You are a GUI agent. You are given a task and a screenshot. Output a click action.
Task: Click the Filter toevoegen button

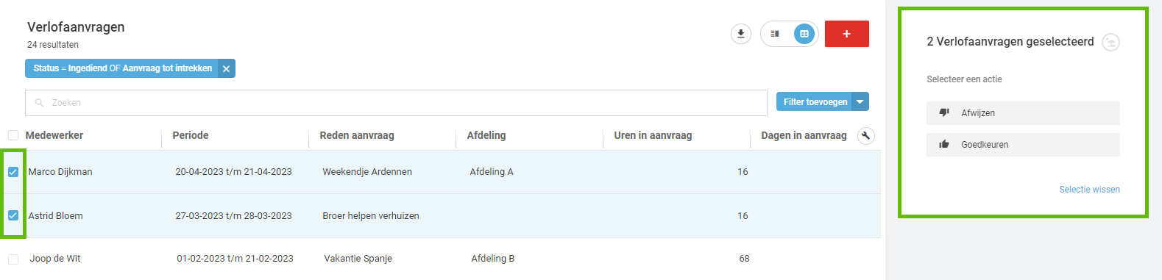tap(815, 101)
